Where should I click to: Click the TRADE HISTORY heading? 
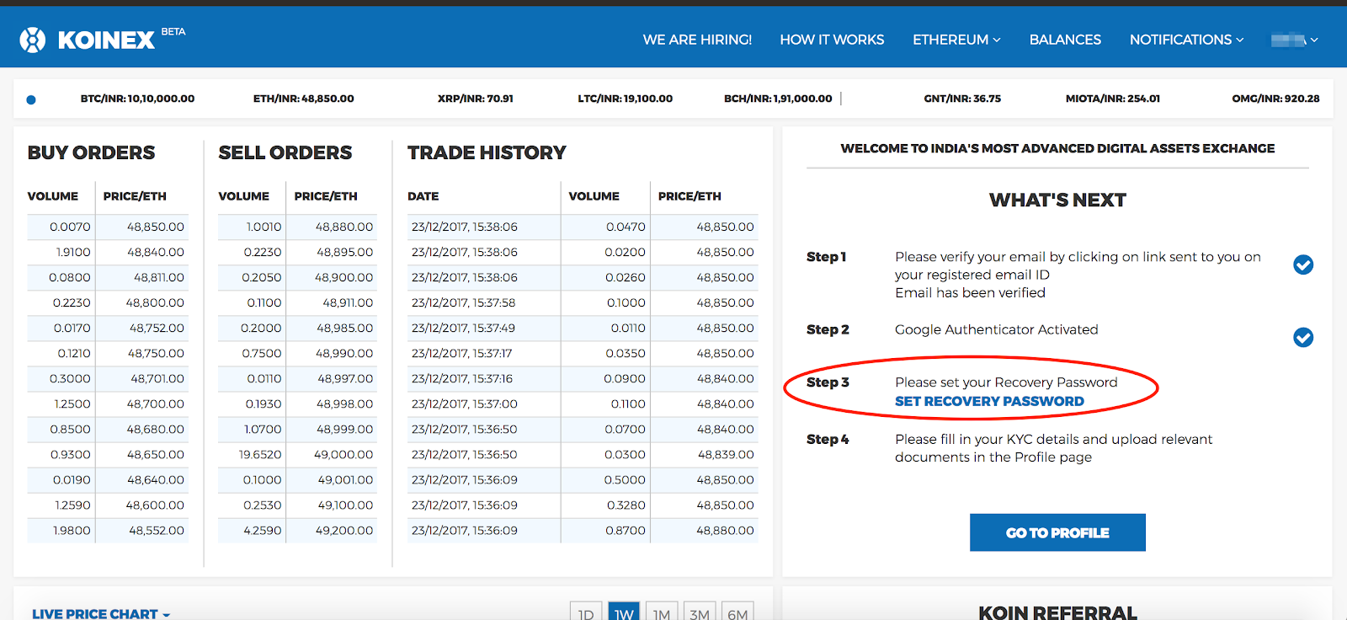coord(487,152)
